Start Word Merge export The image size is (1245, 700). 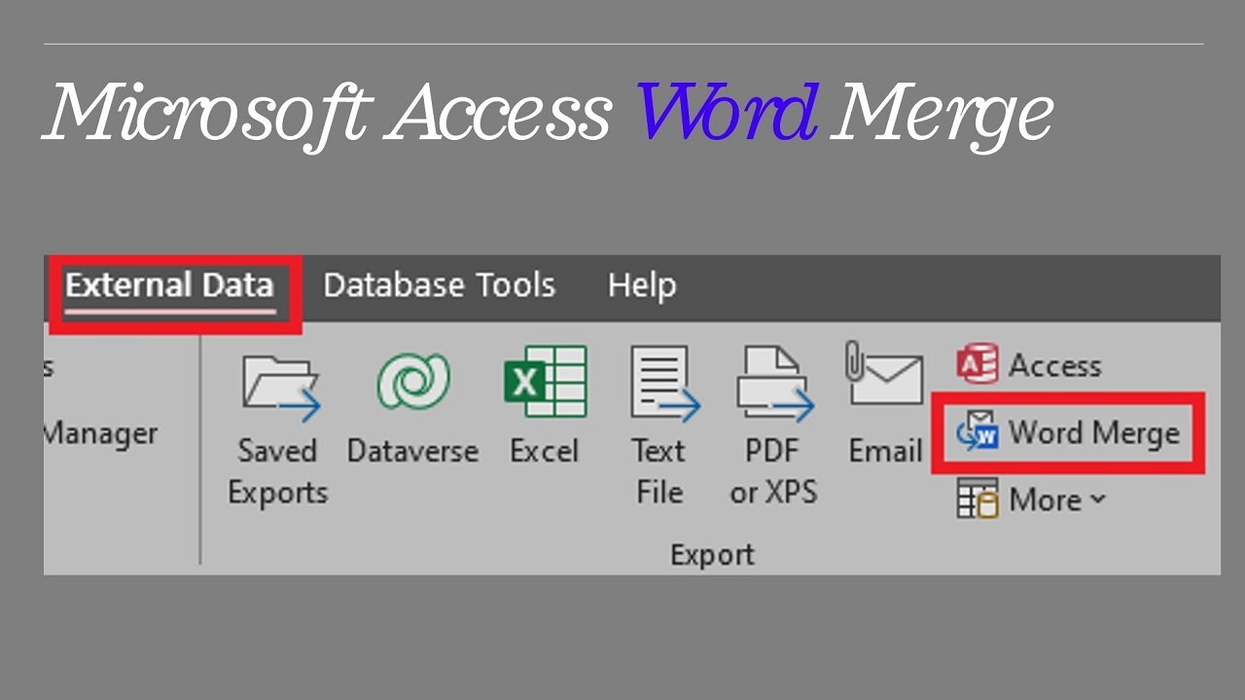click(1068, 433)
